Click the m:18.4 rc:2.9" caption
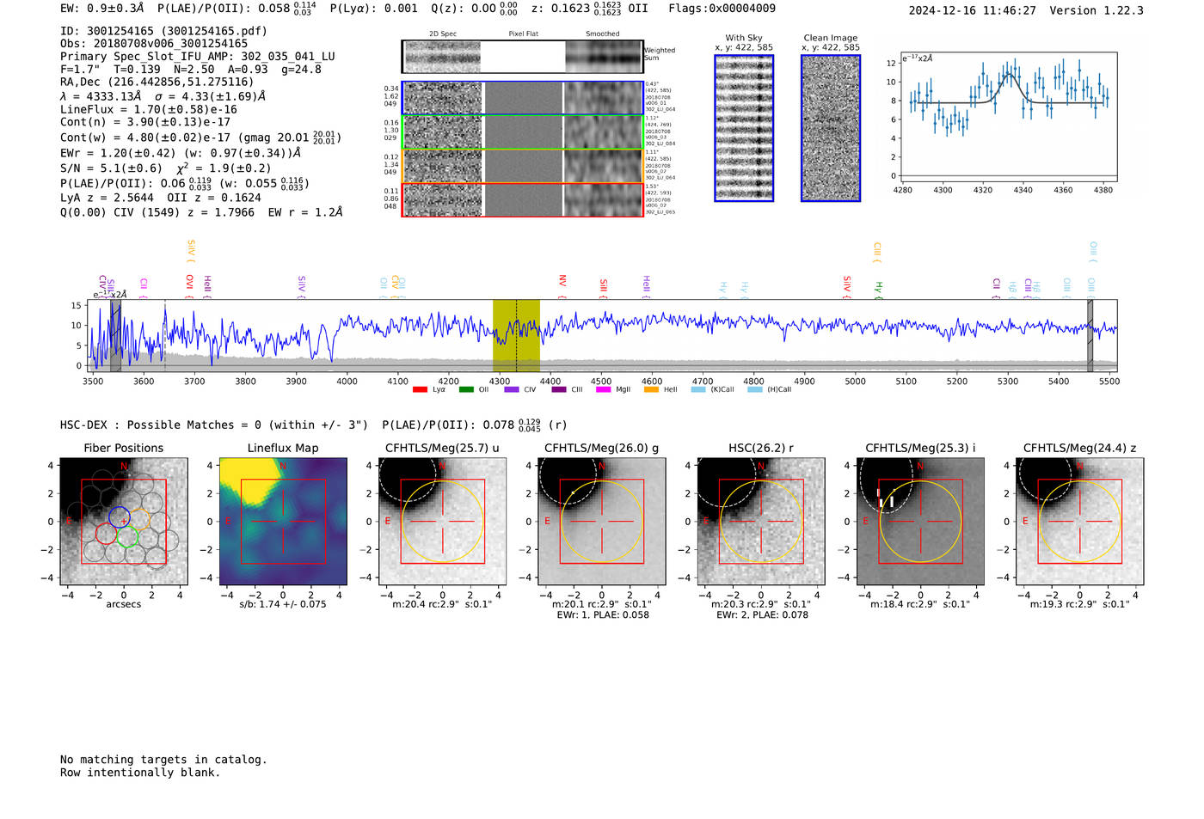This screenshot has height=819, width=1204. coord(920,605)
